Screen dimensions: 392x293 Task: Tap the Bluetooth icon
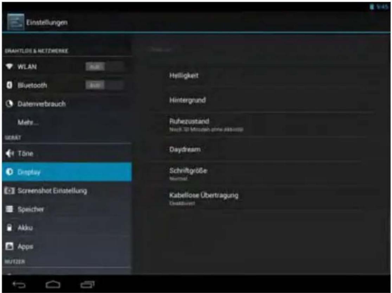coord(9,85)
